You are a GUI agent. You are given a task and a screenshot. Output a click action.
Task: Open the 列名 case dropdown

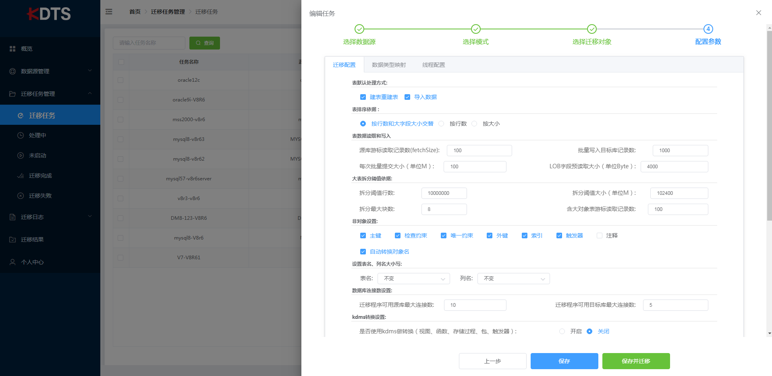514,279
